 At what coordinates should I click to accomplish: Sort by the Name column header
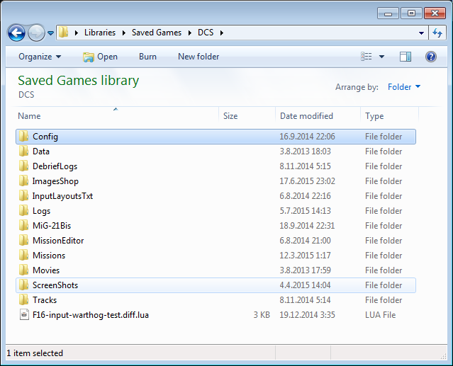point(116,115)
